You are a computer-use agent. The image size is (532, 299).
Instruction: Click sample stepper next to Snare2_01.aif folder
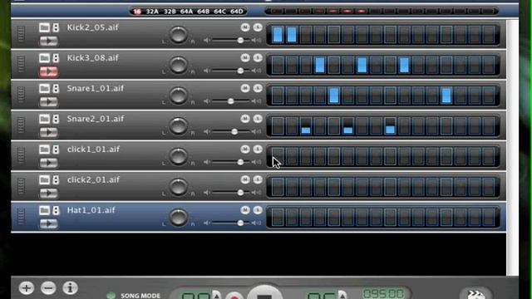[x=56, y=119]
